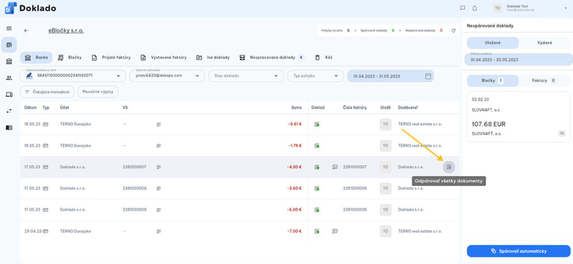Image resolution: width=573 pixels, height=264 pixels.
Task: Select the Faktúry 0 toggle in right panel
Action: 544,81
